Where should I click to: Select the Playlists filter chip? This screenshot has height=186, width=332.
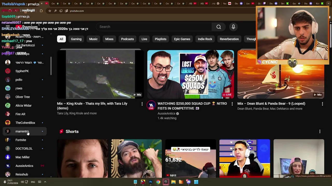(161, 39)
